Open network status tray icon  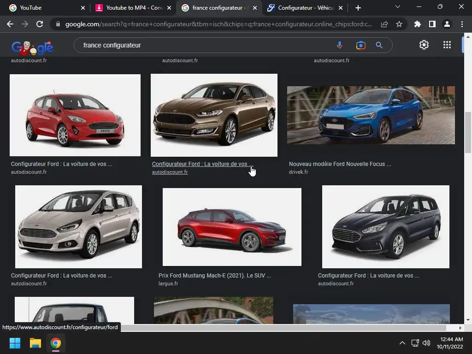(415, 343)
